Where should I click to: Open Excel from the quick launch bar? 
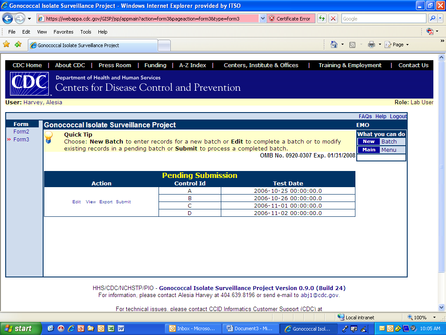(x=111, y=328)
